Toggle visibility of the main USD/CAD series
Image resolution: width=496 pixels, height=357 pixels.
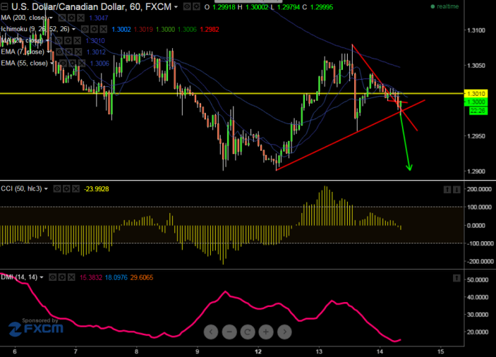(x=187, y=6)
